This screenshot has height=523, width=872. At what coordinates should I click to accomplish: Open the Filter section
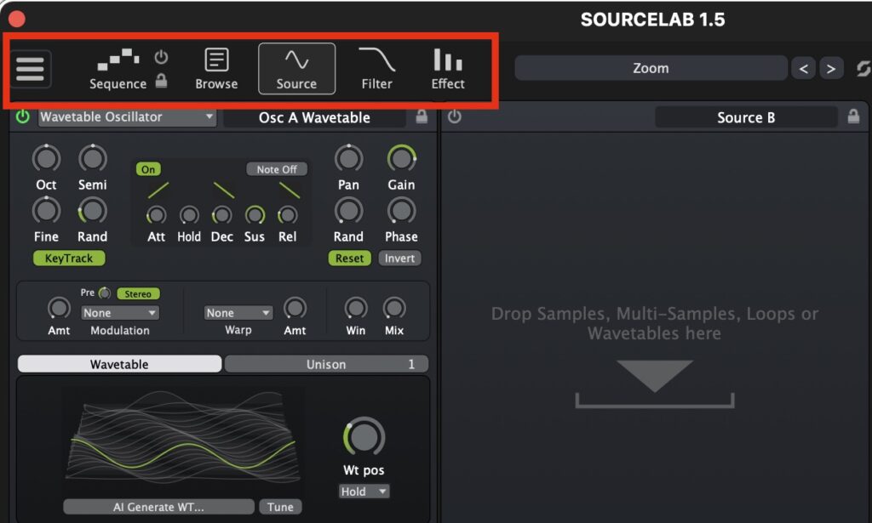click(x=376, y=68)
